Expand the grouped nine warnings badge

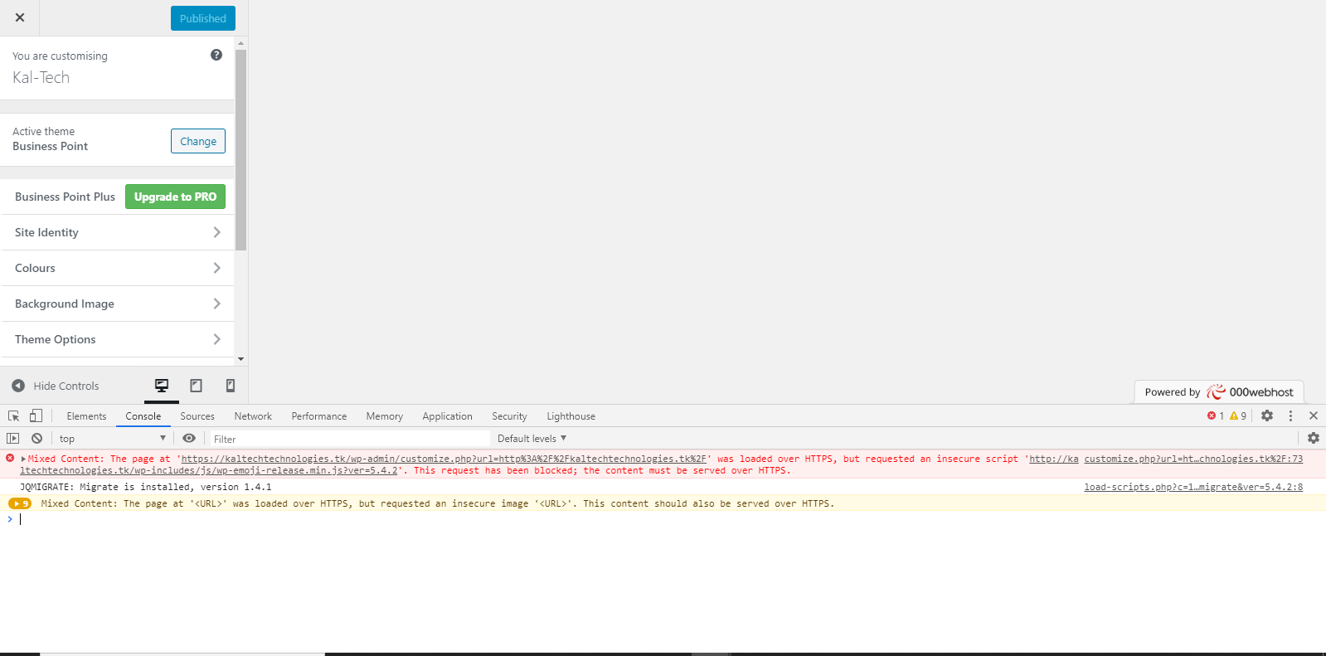pos(19,503)
